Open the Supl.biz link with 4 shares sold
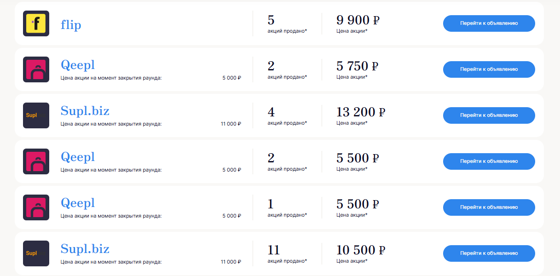 pyautogui.click(x=85, y=111)
